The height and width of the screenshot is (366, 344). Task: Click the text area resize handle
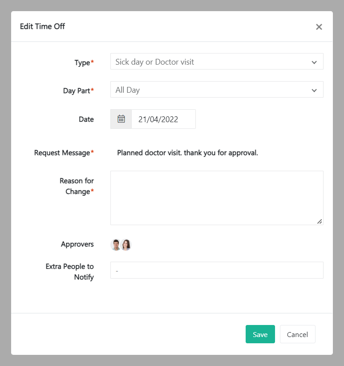320,221
